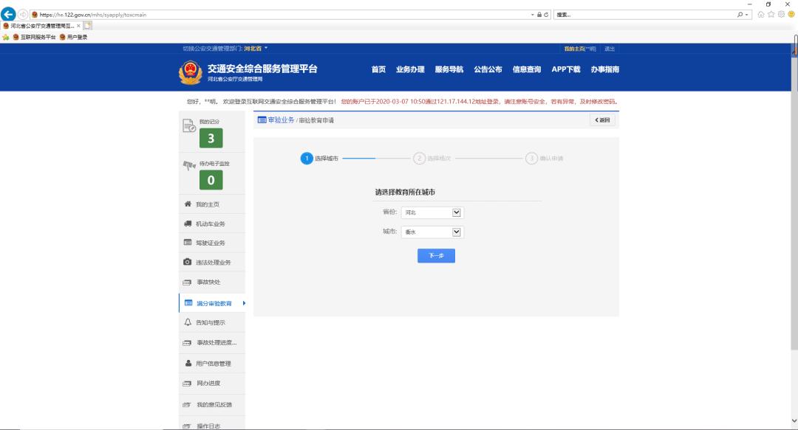Click the police emblem logo in header
The width and height of the screenshot is (798, 430).
click(x=192, y=70)
